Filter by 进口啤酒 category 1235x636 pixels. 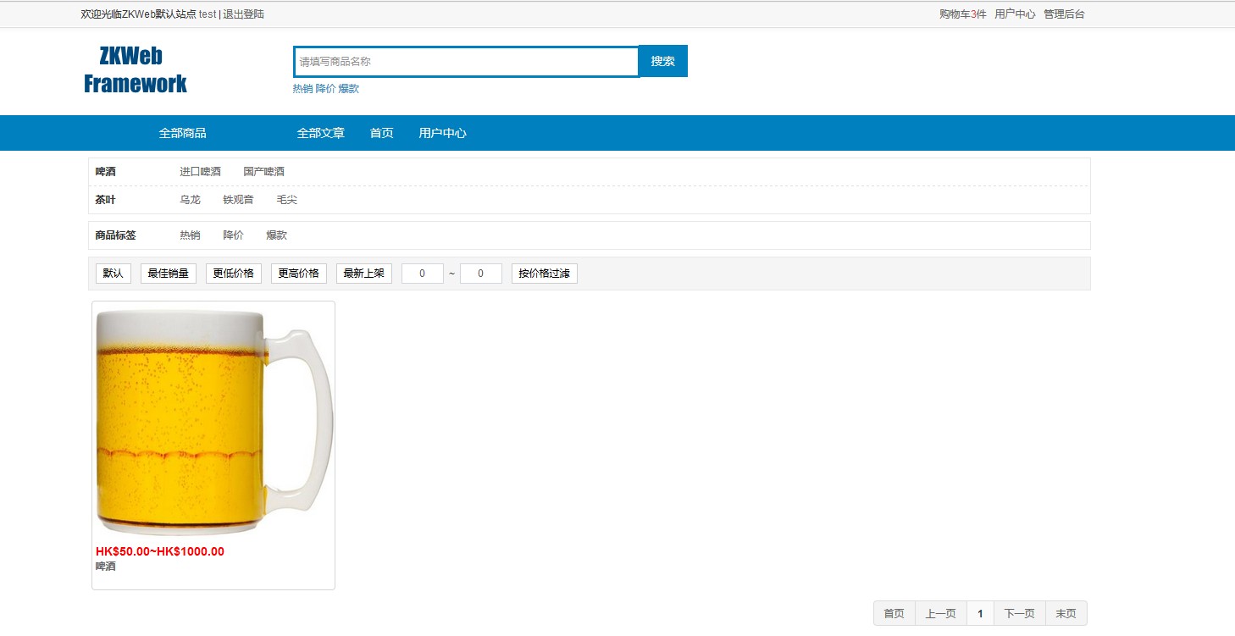(200, 172)
